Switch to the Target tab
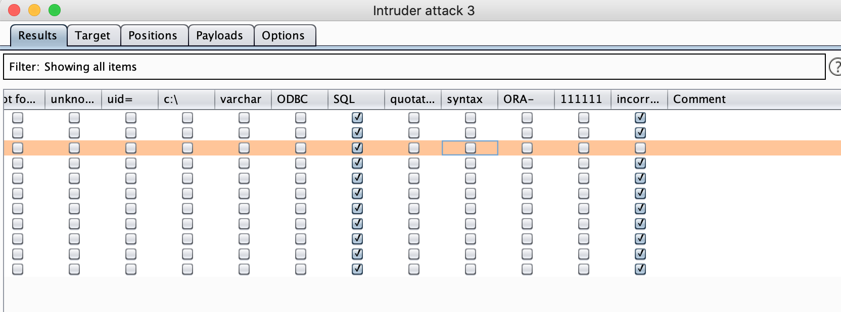This screenshot has width=841, height=312. [x=93, y=35]
